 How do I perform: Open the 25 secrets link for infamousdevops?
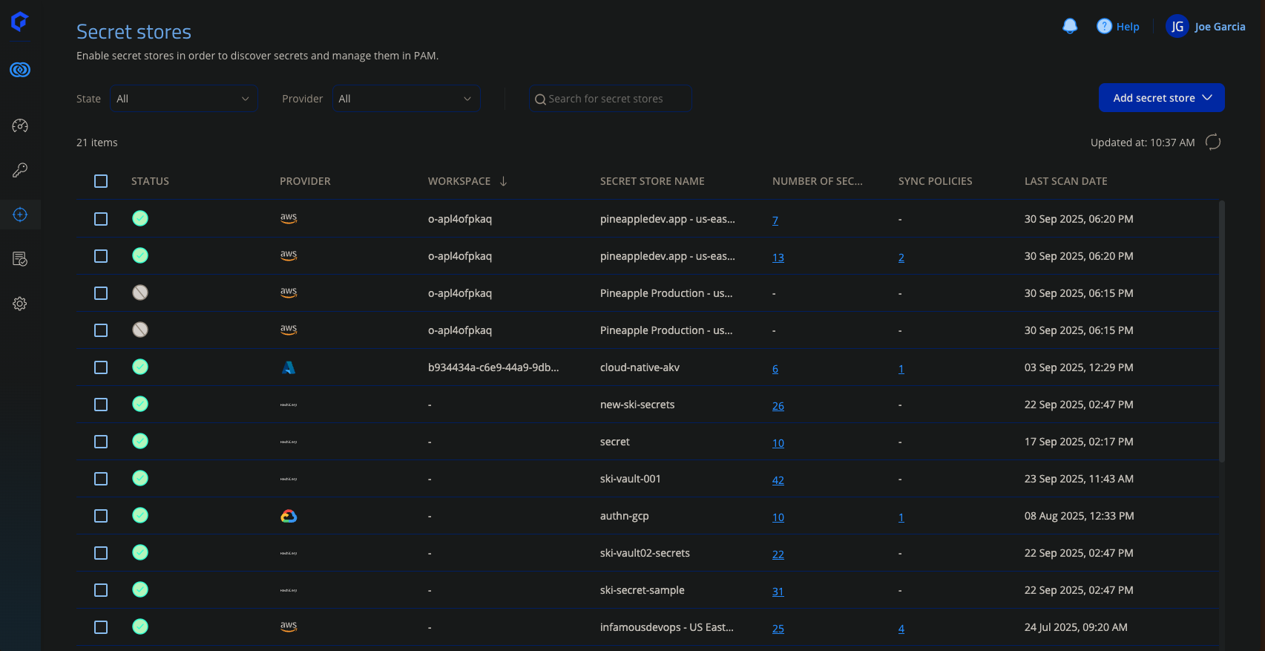click(778, 628)
